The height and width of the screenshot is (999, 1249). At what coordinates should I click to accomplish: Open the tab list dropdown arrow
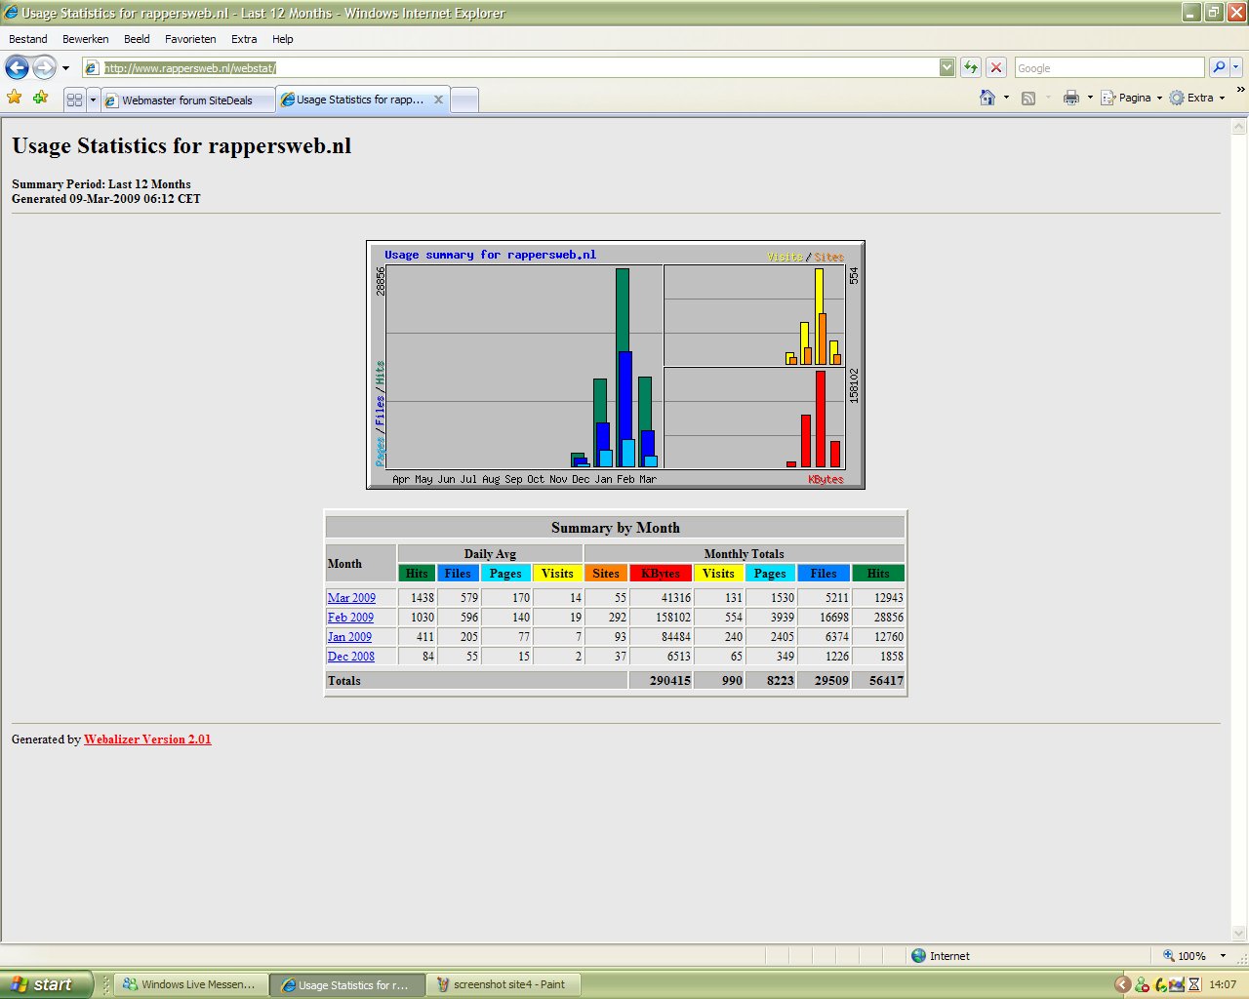93,100
